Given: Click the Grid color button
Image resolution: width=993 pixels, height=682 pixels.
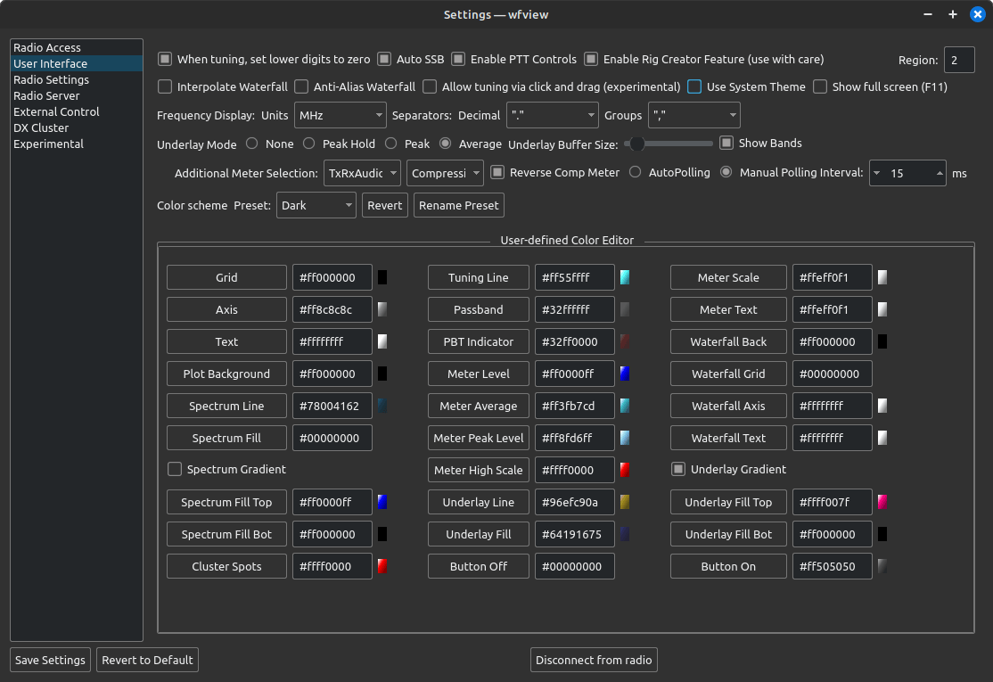Looking at the screenshot, I should pyautogui.click(x=226, y=277).
